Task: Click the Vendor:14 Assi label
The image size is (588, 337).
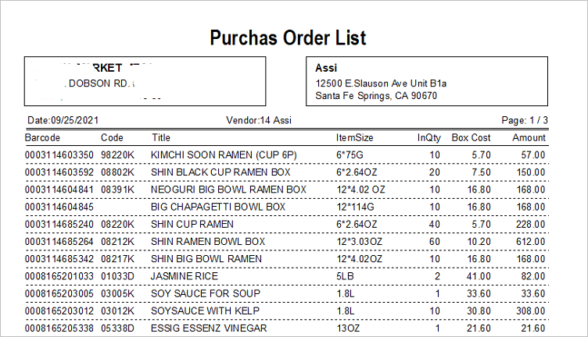Action: coord(258,122)
